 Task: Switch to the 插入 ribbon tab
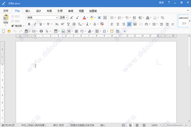(x=28, y=11)
